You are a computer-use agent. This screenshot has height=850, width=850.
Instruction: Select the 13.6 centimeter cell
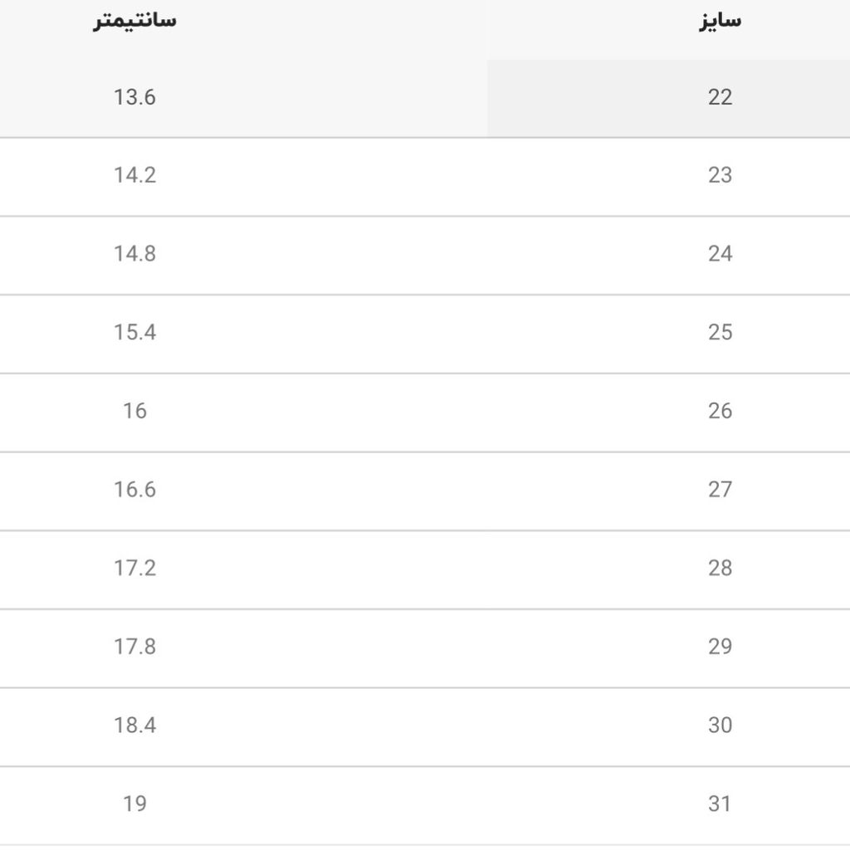(134, 97)
